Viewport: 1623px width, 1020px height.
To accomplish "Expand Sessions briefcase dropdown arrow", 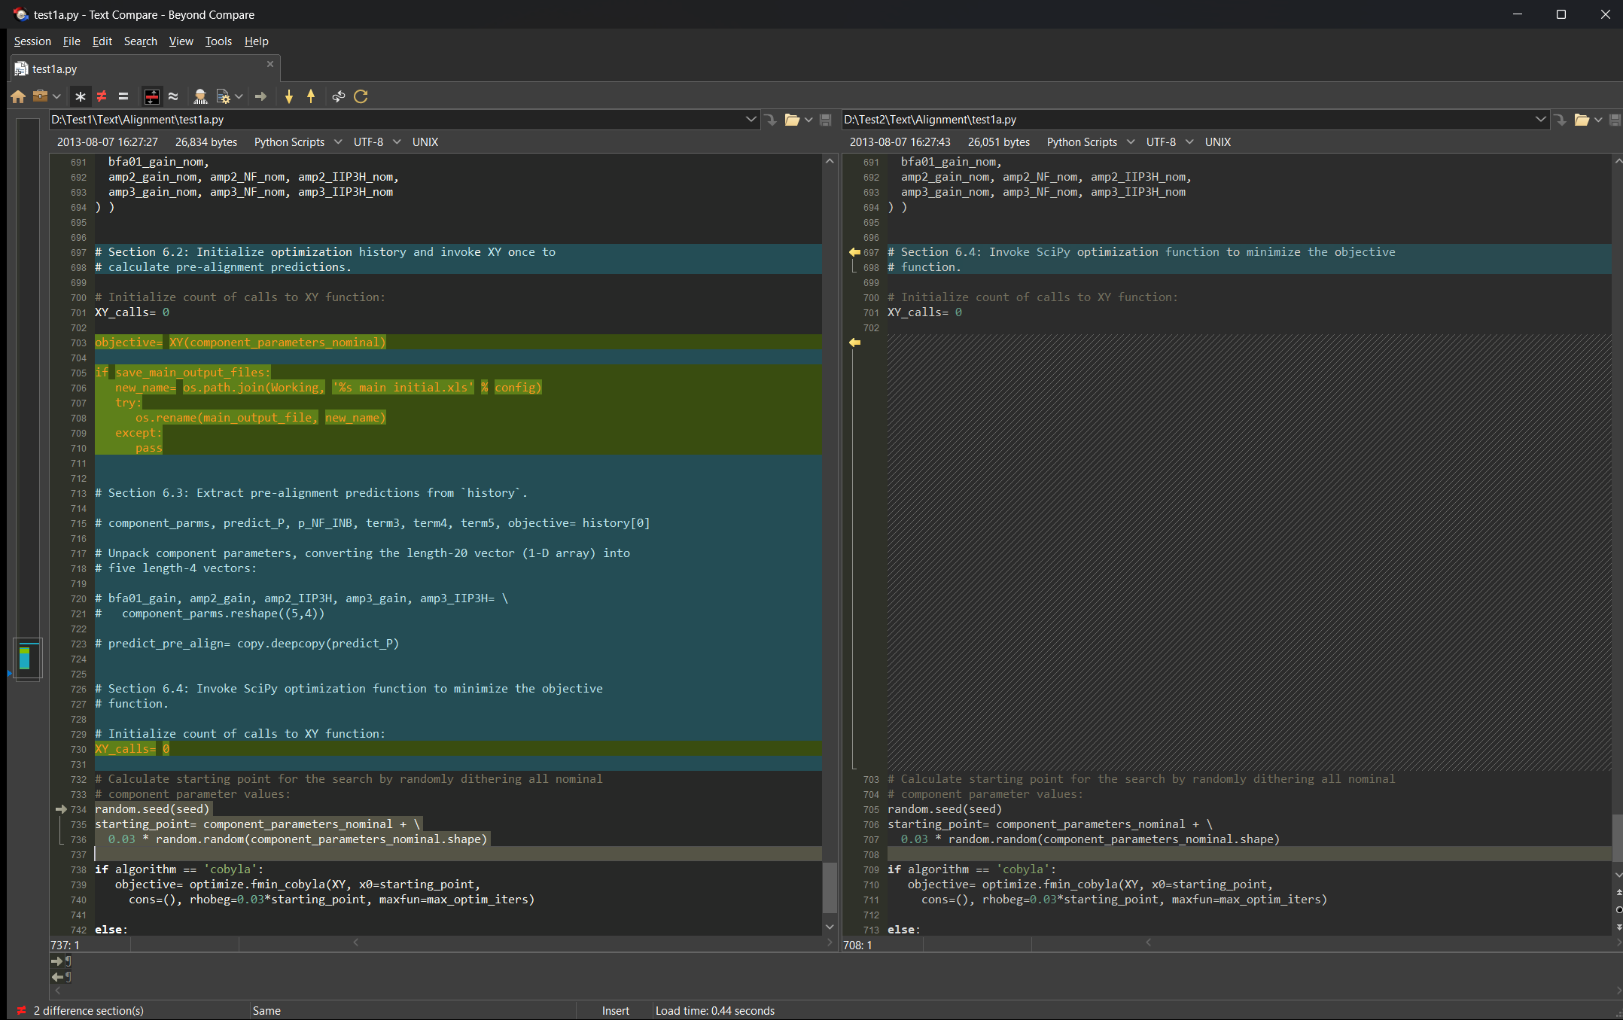I will pyautogui.click(x=56, y=96).
